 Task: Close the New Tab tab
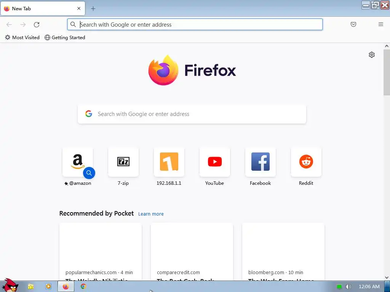pos(78,8)
